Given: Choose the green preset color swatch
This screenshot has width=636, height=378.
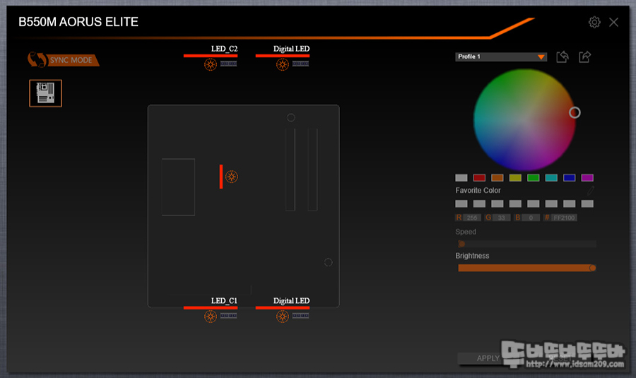Looking at the screenshot, I should coord(533,177).
